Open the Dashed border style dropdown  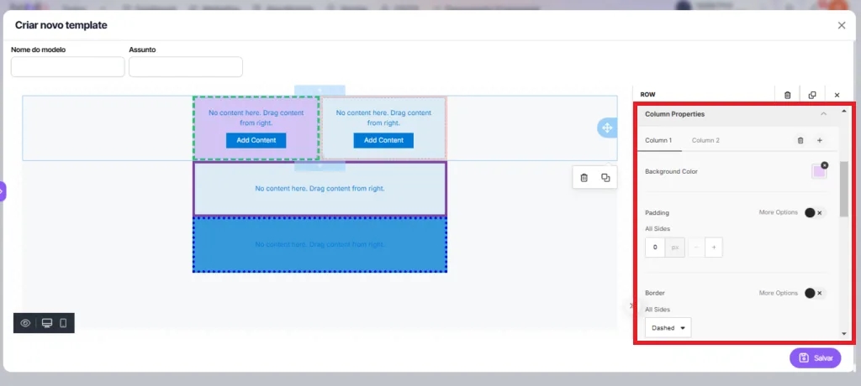point(668,328)
